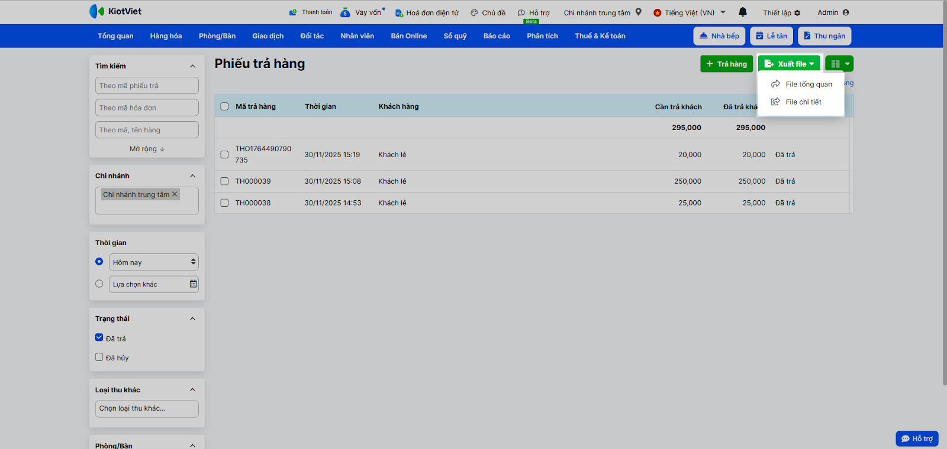Sort by the Thời gian column header
The width and height of the screenshot is (947, 449).
320,106
